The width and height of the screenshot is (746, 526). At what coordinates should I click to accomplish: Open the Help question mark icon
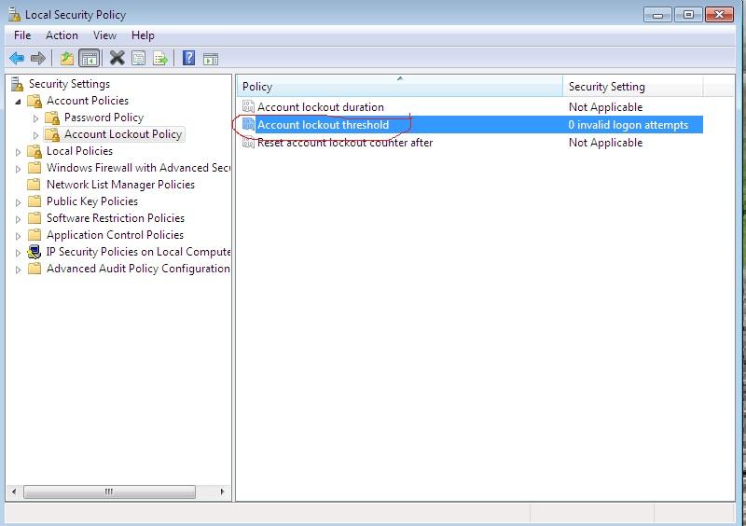pos(189,58)
